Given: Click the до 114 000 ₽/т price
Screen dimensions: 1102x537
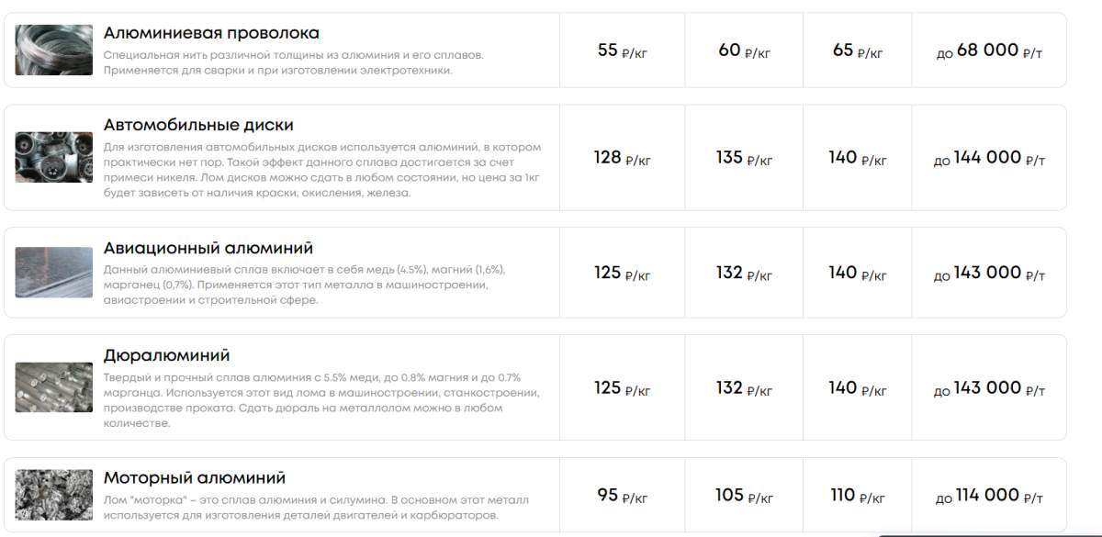Looking at the screenshot, I should point(989,496).
